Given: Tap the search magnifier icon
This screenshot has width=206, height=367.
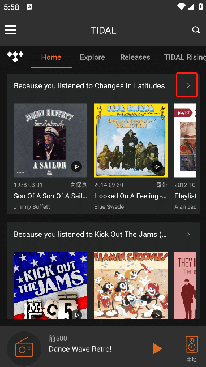Looking at the screenshot, I should pos(196,30).
